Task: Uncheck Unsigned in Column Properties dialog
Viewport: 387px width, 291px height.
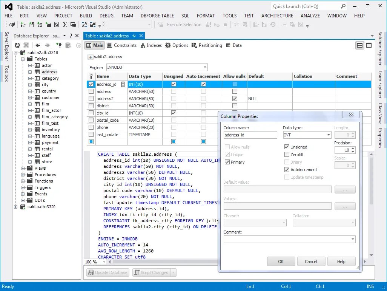Action: (287, 147)
